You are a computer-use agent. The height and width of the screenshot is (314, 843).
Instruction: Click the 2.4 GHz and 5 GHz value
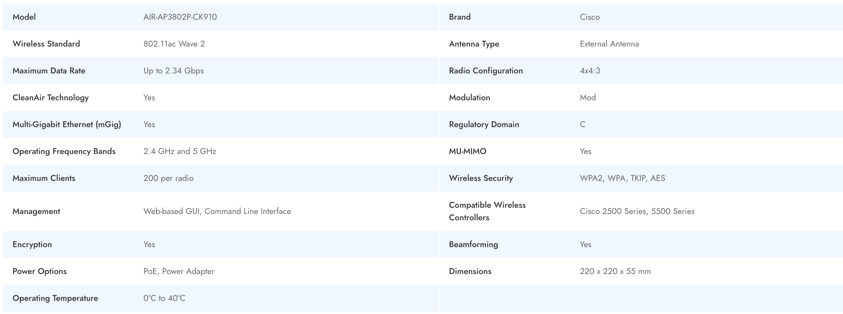point(180,151)
